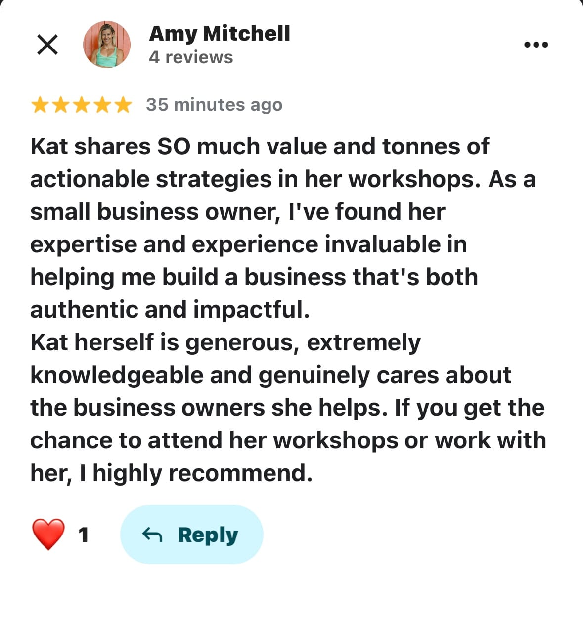583x632 pixels.
Task: Click the fourth yellow star
Action: point(102,105)
